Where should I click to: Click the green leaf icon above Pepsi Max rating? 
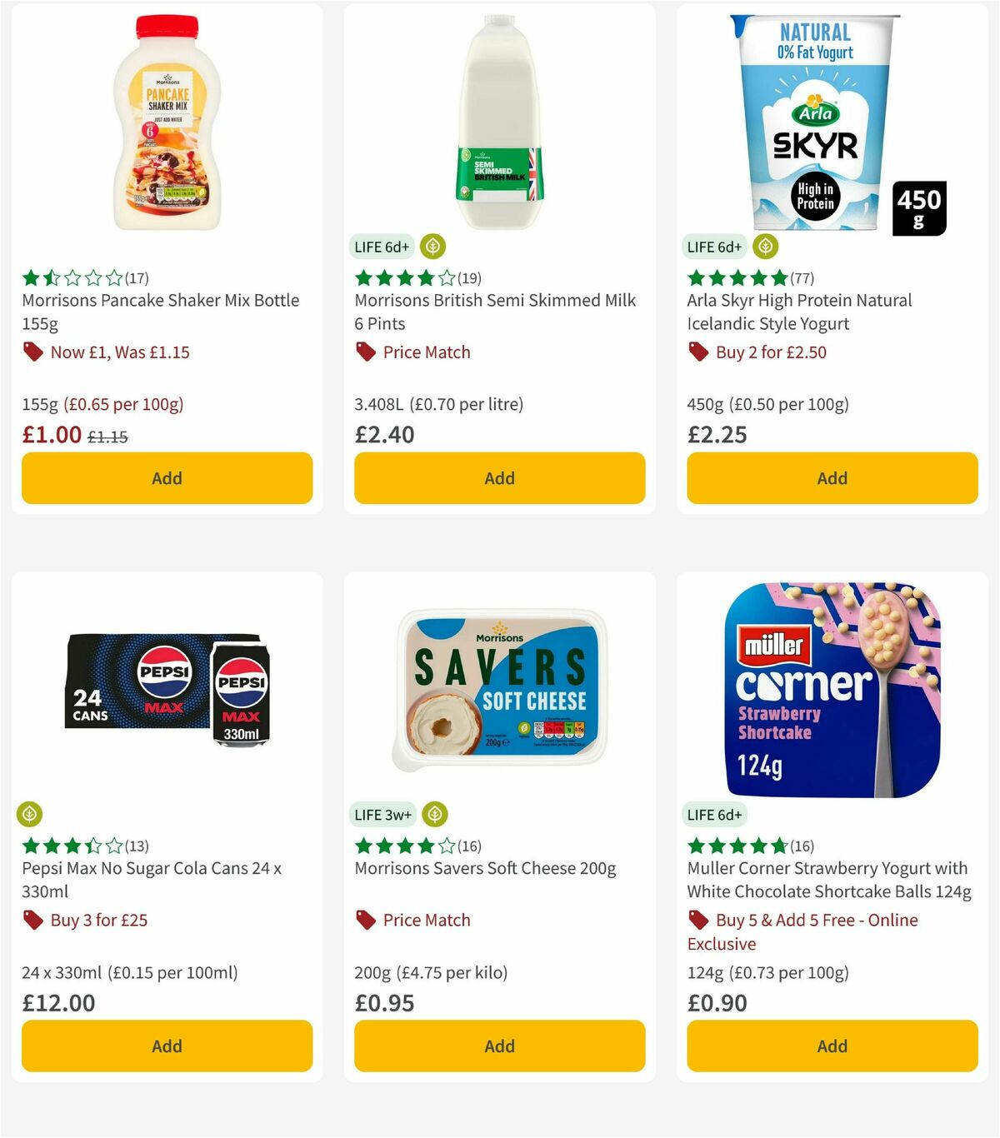coord(30,814)
